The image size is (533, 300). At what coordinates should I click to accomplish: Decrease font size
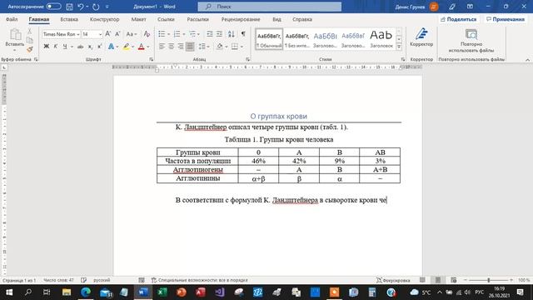(117, 34)
